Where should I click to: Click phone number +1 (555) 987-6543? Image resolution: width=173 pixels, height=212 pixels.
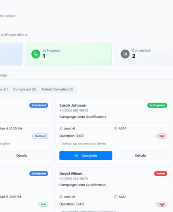(73, 110)
